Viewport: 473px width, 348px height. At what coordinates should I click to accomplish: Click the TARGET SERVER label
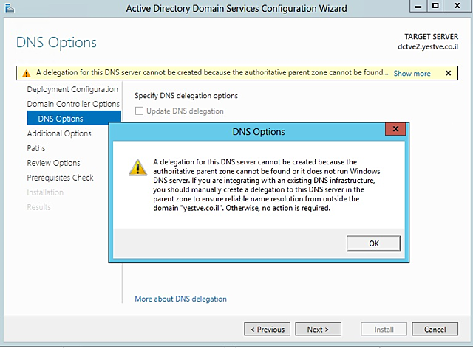click(431, 37)
